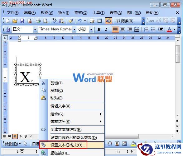The width and height of the screenshot is (183, 156).
Task: Open Print Preview magnifier icon
Action: point(46,21)
